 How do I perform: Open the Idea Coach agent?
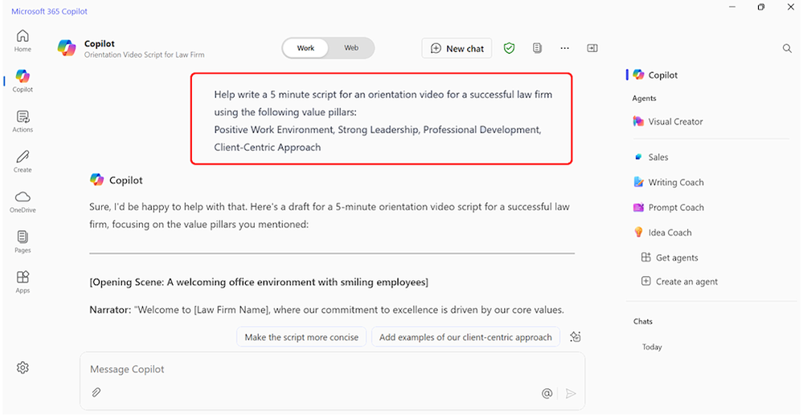(662, 233)
